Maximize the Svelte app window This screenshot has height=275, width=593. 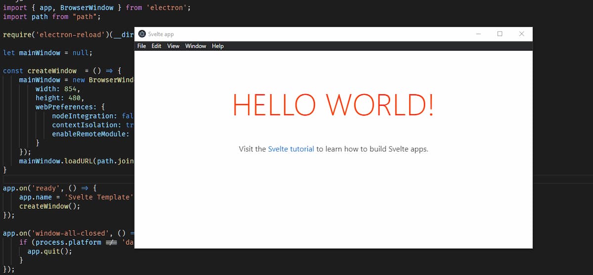500,34
